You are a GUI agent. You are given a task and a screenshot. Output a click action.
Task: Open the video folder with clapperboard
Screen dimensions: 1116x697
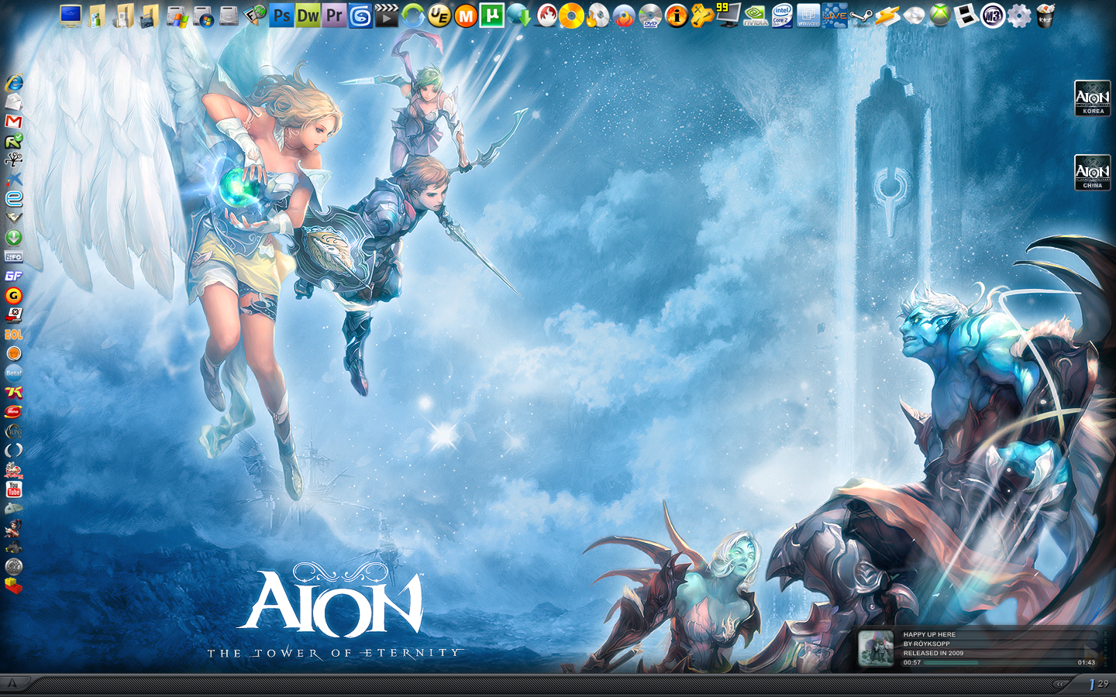pyautogui.click(x=150, y=15)
